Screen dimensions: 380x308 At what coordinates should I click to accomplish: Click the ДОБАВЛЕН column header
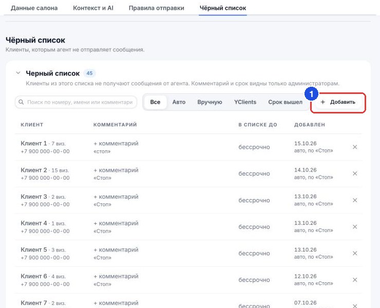point(310,125)
